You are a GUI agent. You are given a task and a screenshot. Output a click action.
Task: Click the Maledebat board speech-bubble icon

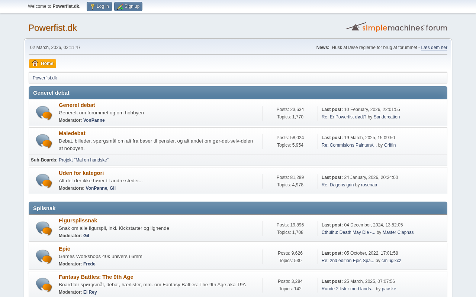click(44, 141)
